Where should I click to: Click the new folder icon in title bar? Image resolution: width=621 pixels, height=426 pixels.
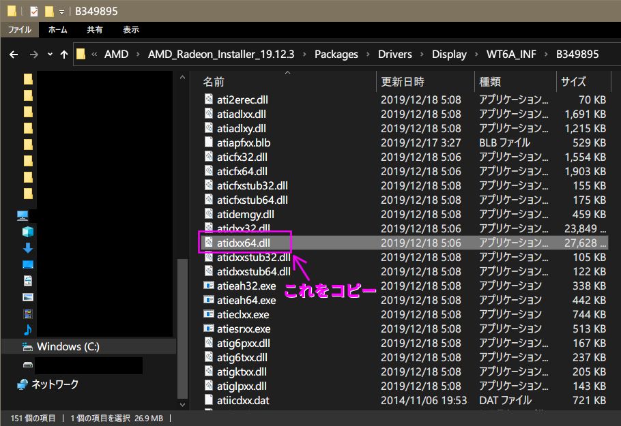pos(49,12)
